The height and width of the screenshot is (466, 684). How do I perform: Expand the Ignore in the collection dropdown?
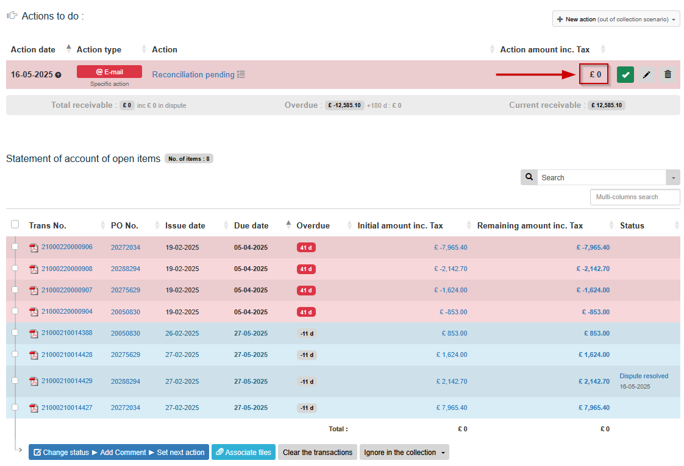pyautogui.click(x=404, y=453)
